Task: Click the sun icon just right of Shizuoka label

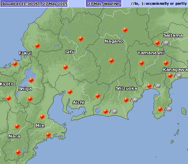Action: tap(149, 86)
